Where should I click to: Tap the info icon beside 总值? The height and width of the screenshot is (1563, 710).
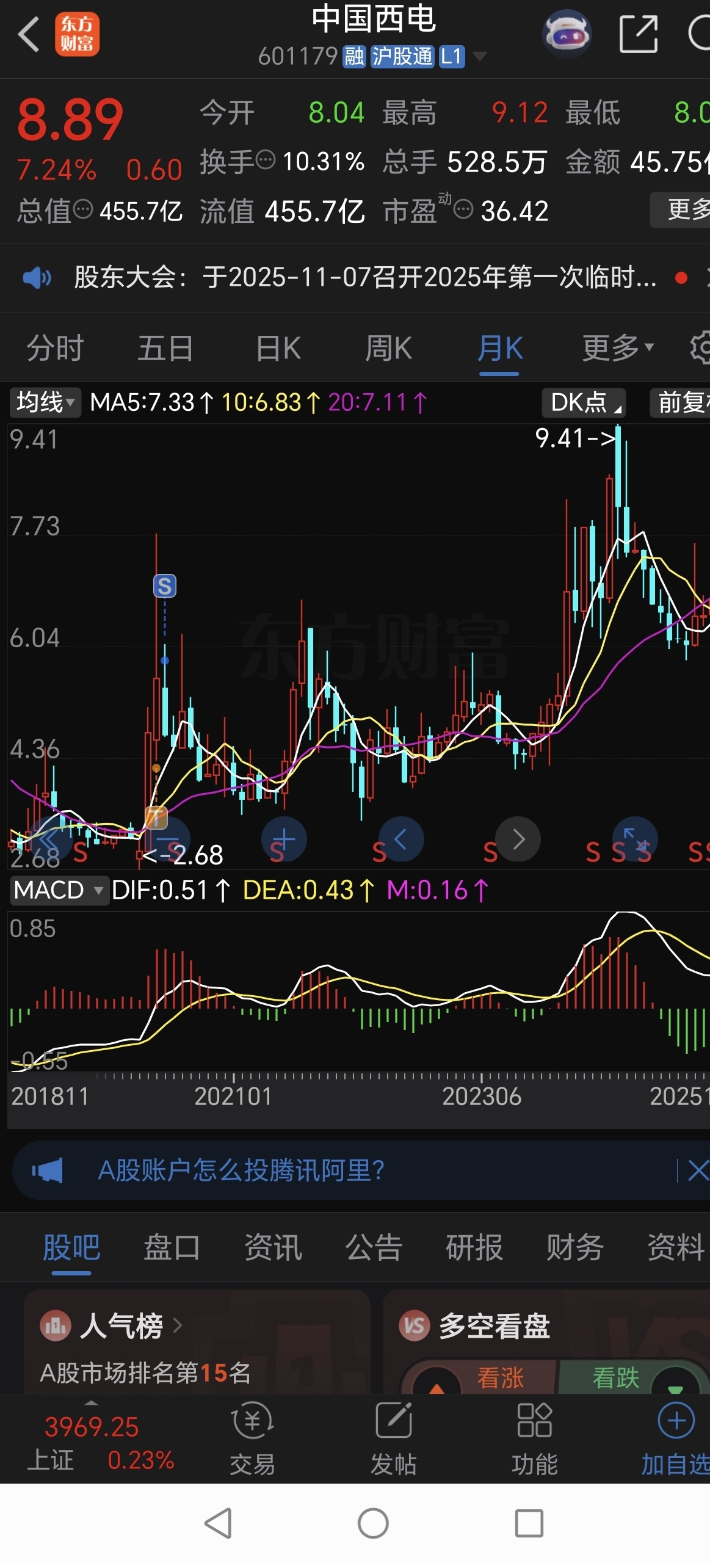pyautogui.click(x=82, y=209)
